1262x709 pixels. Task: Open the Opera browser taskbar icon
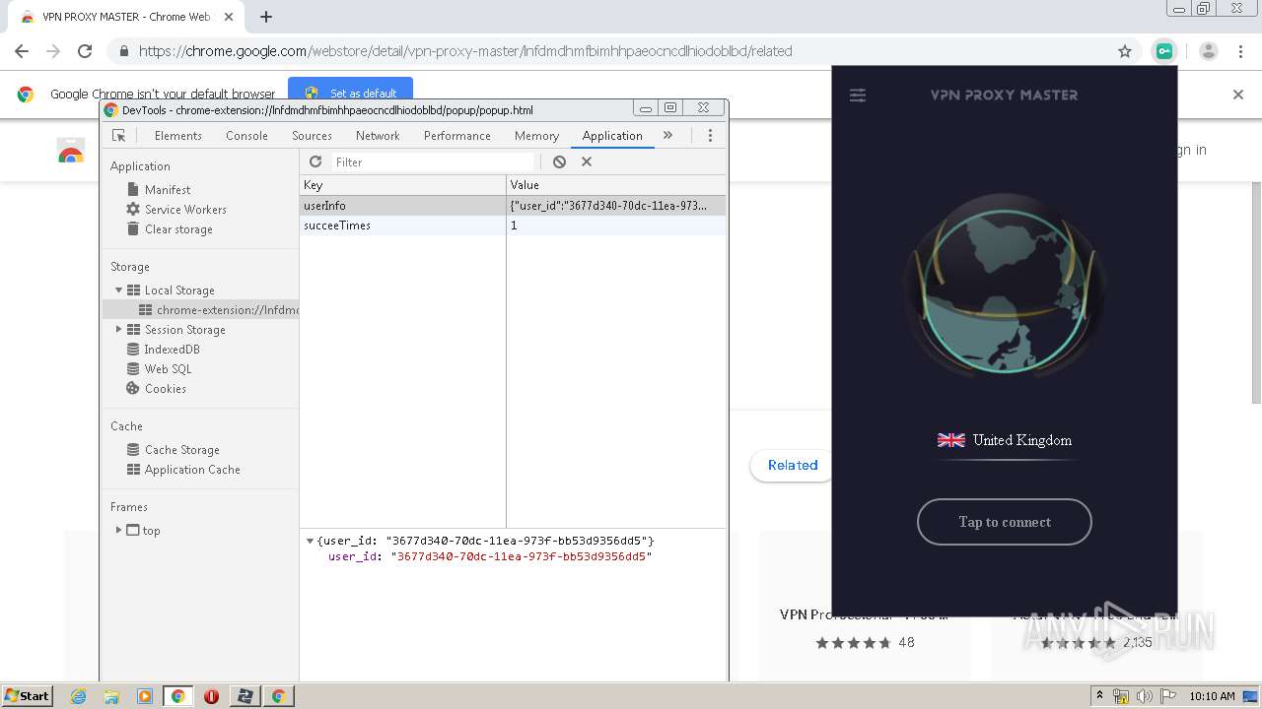click(211, 696)
